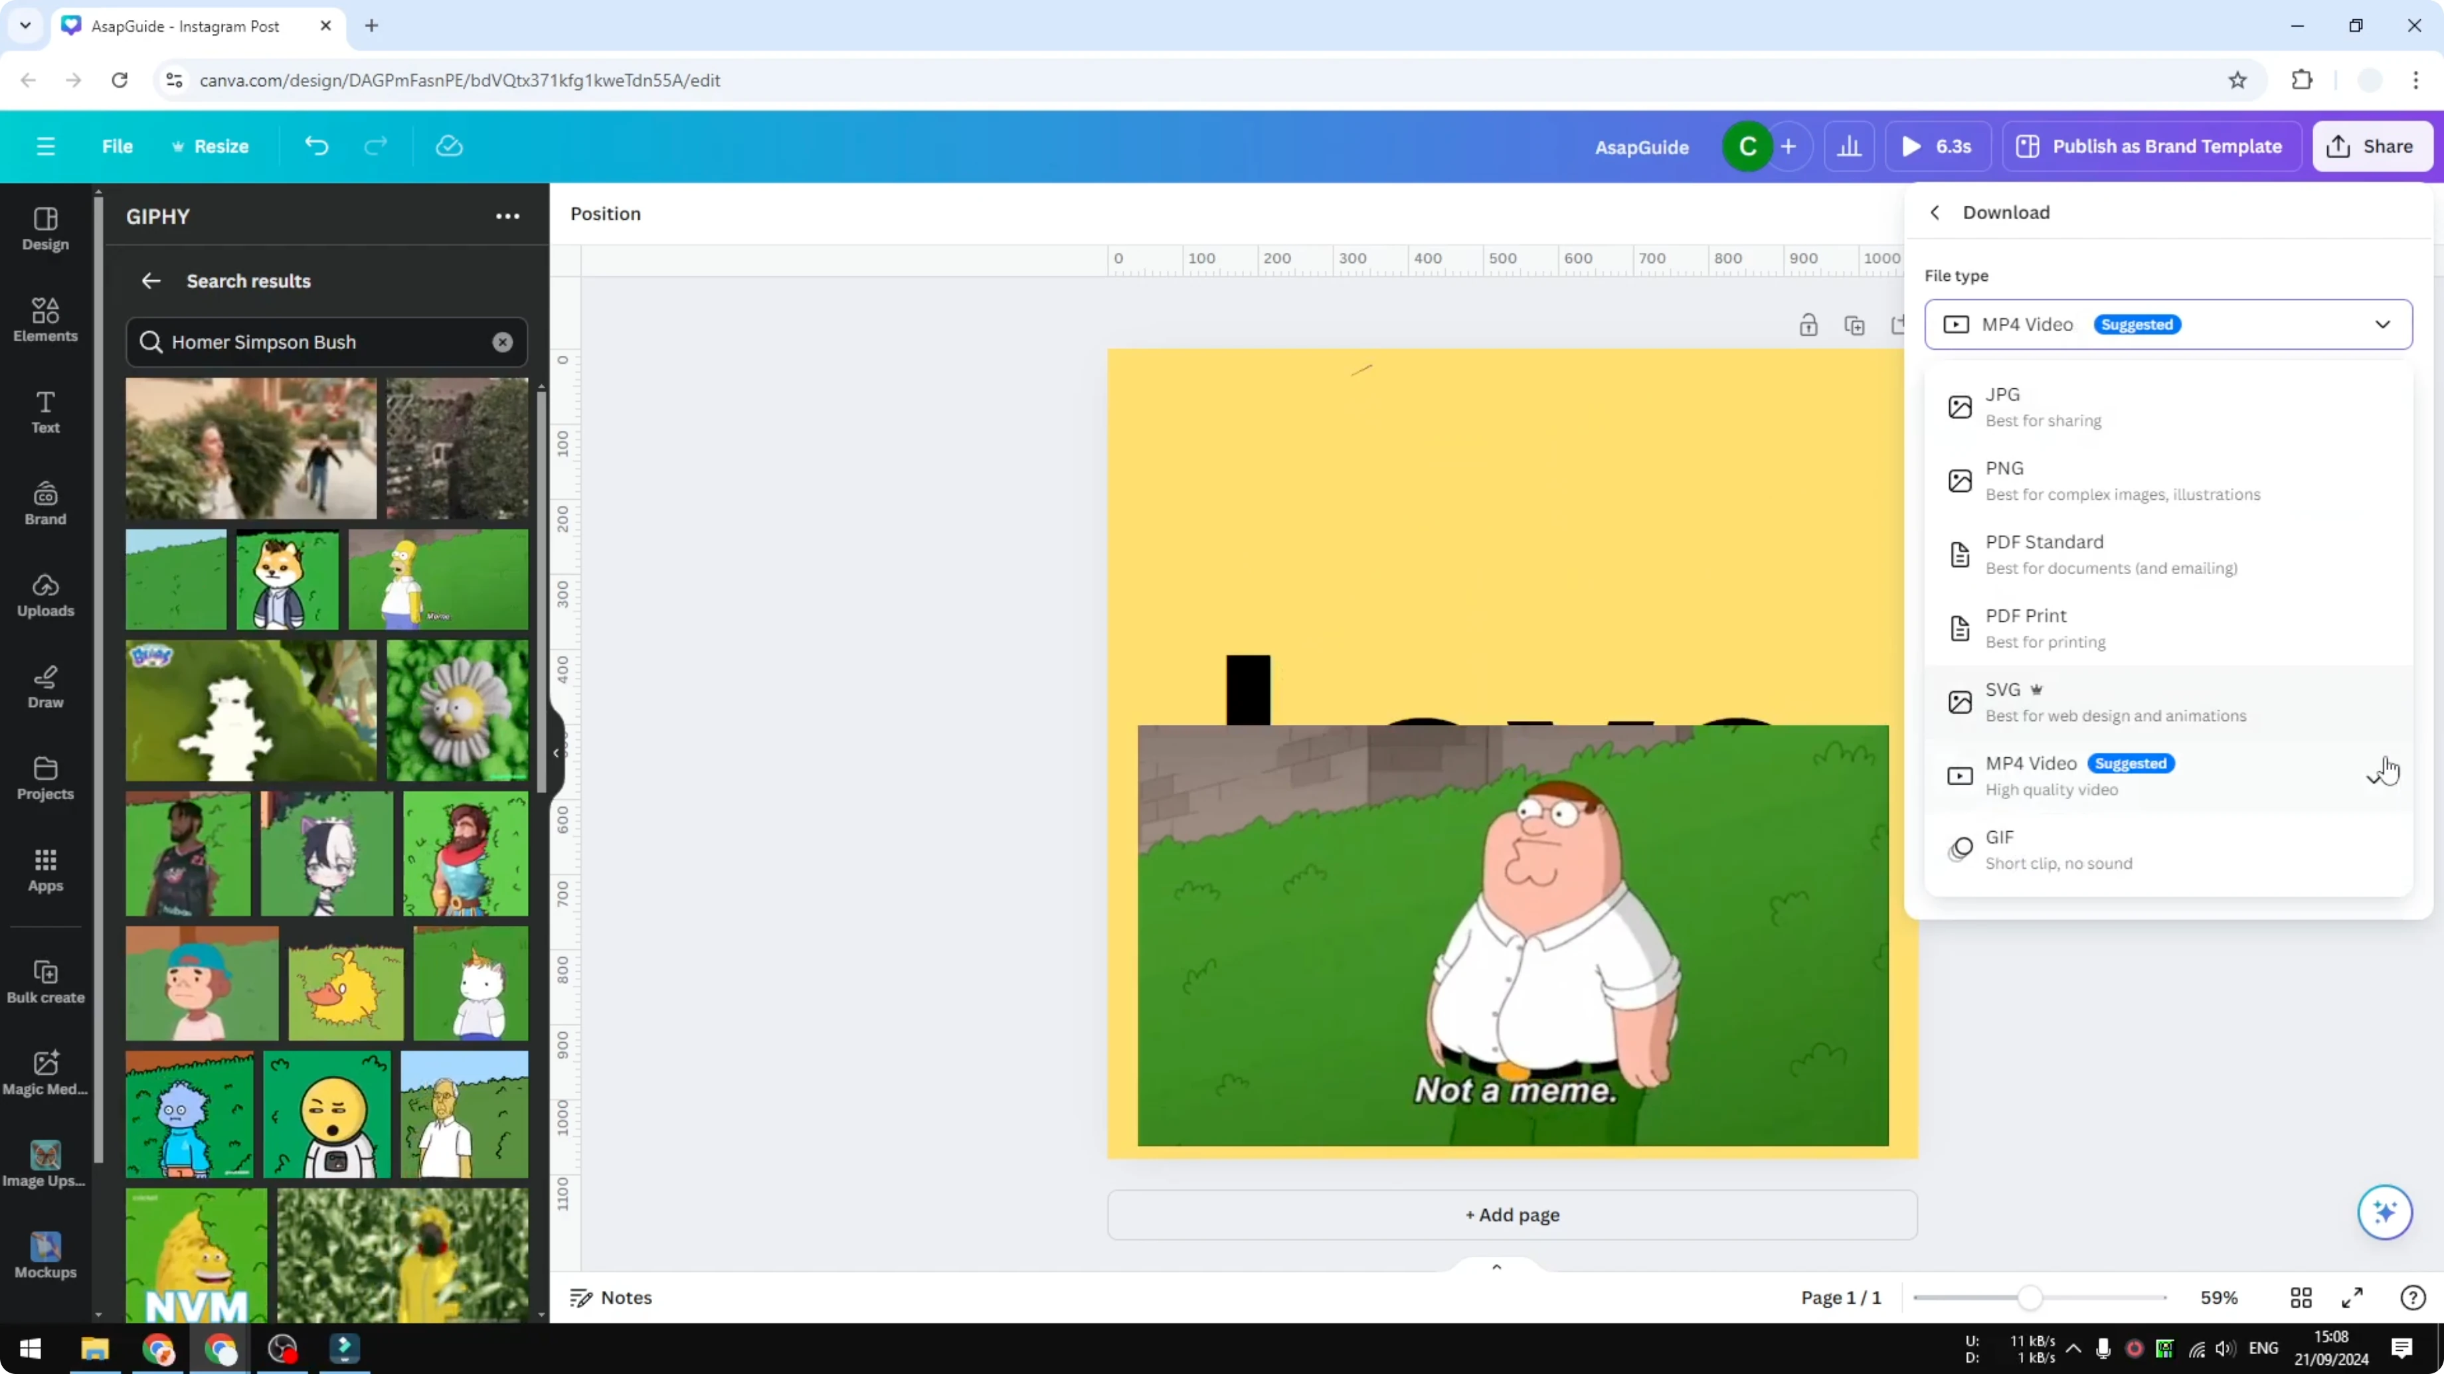Open the Image Upscaler app
The height and width of the screenshot is (1374, 2444).
coord(46,1164)
